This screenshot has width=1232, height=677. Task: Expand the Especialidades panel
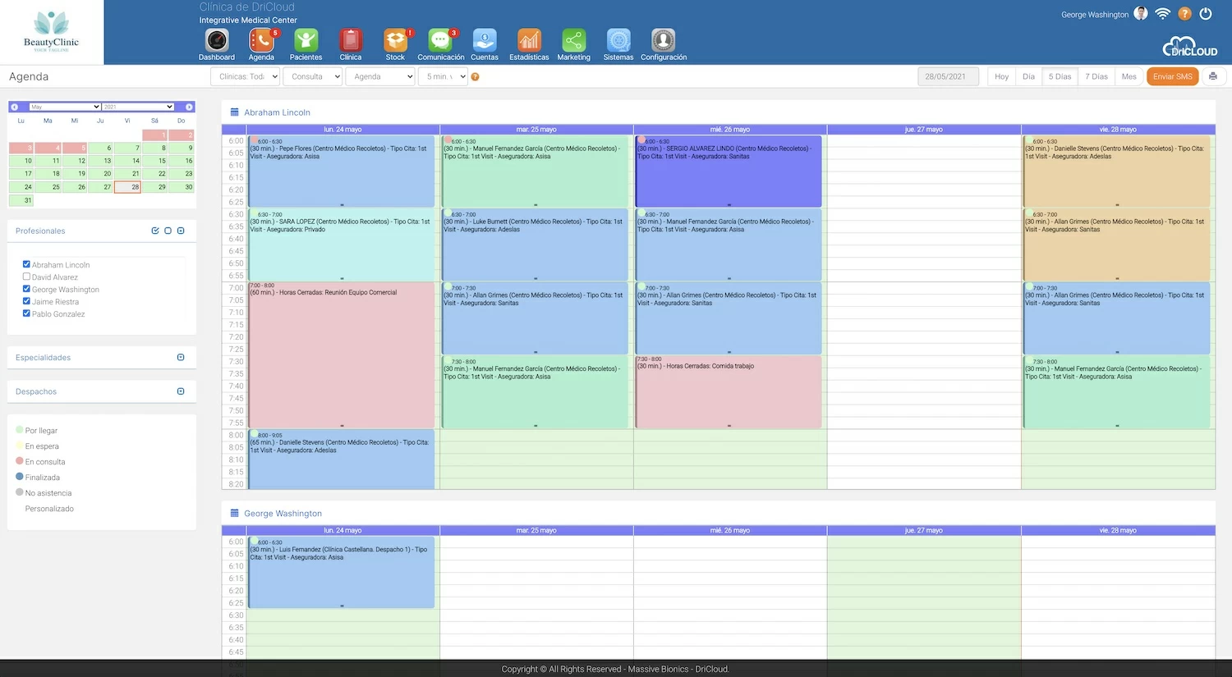tap(181, 357)
